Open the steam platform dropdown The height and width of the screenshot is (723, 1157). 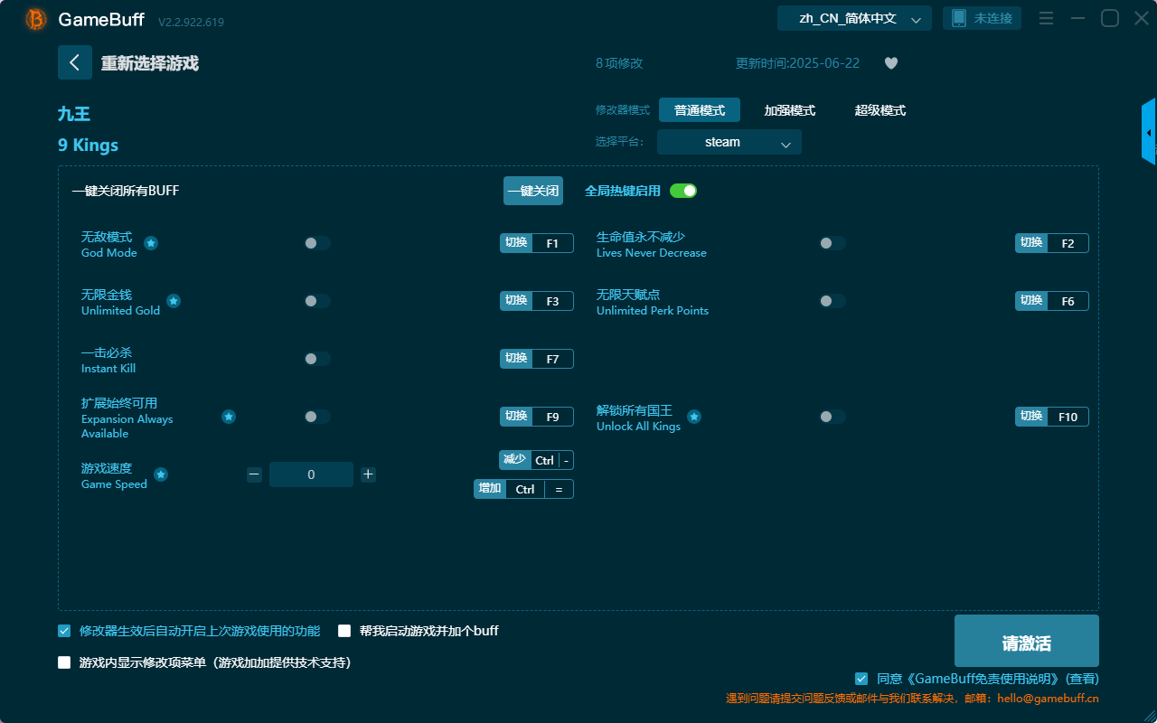point(729,142)
